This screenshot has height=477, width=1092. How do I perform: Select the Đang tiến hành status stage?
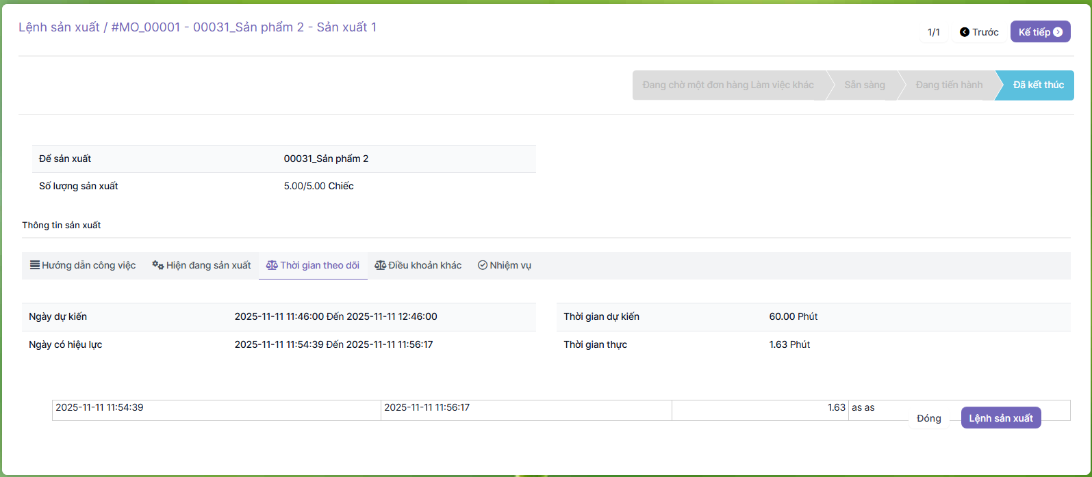pos(949,85)
